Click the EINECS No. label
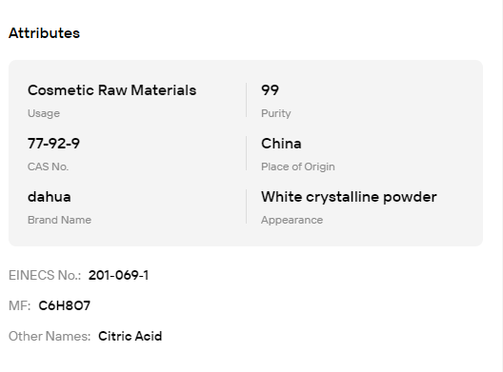Image resolution: width=503 pixels, height=372 pixels. click(45, 275)
